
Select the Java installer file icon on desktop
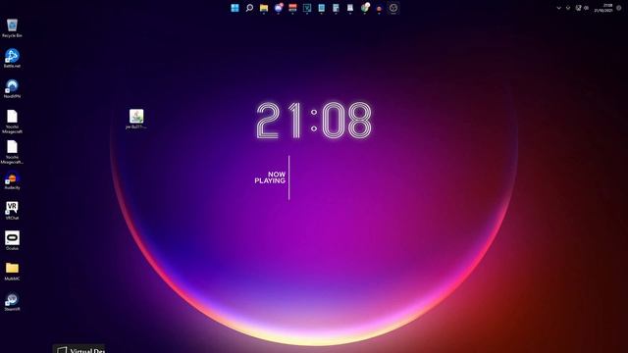click(136, 120)
